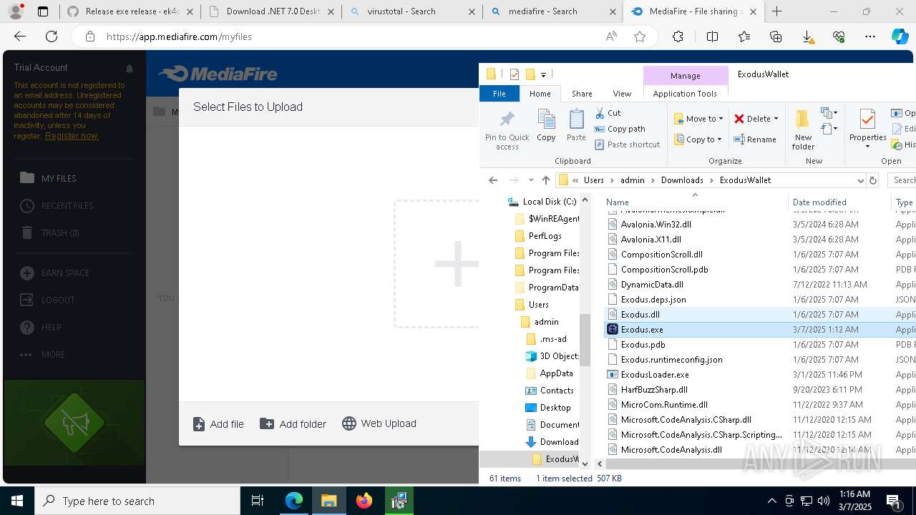Switch to the virustotal - Search browser tab
This screenshot has height=515, width=916.
(411, 11)
